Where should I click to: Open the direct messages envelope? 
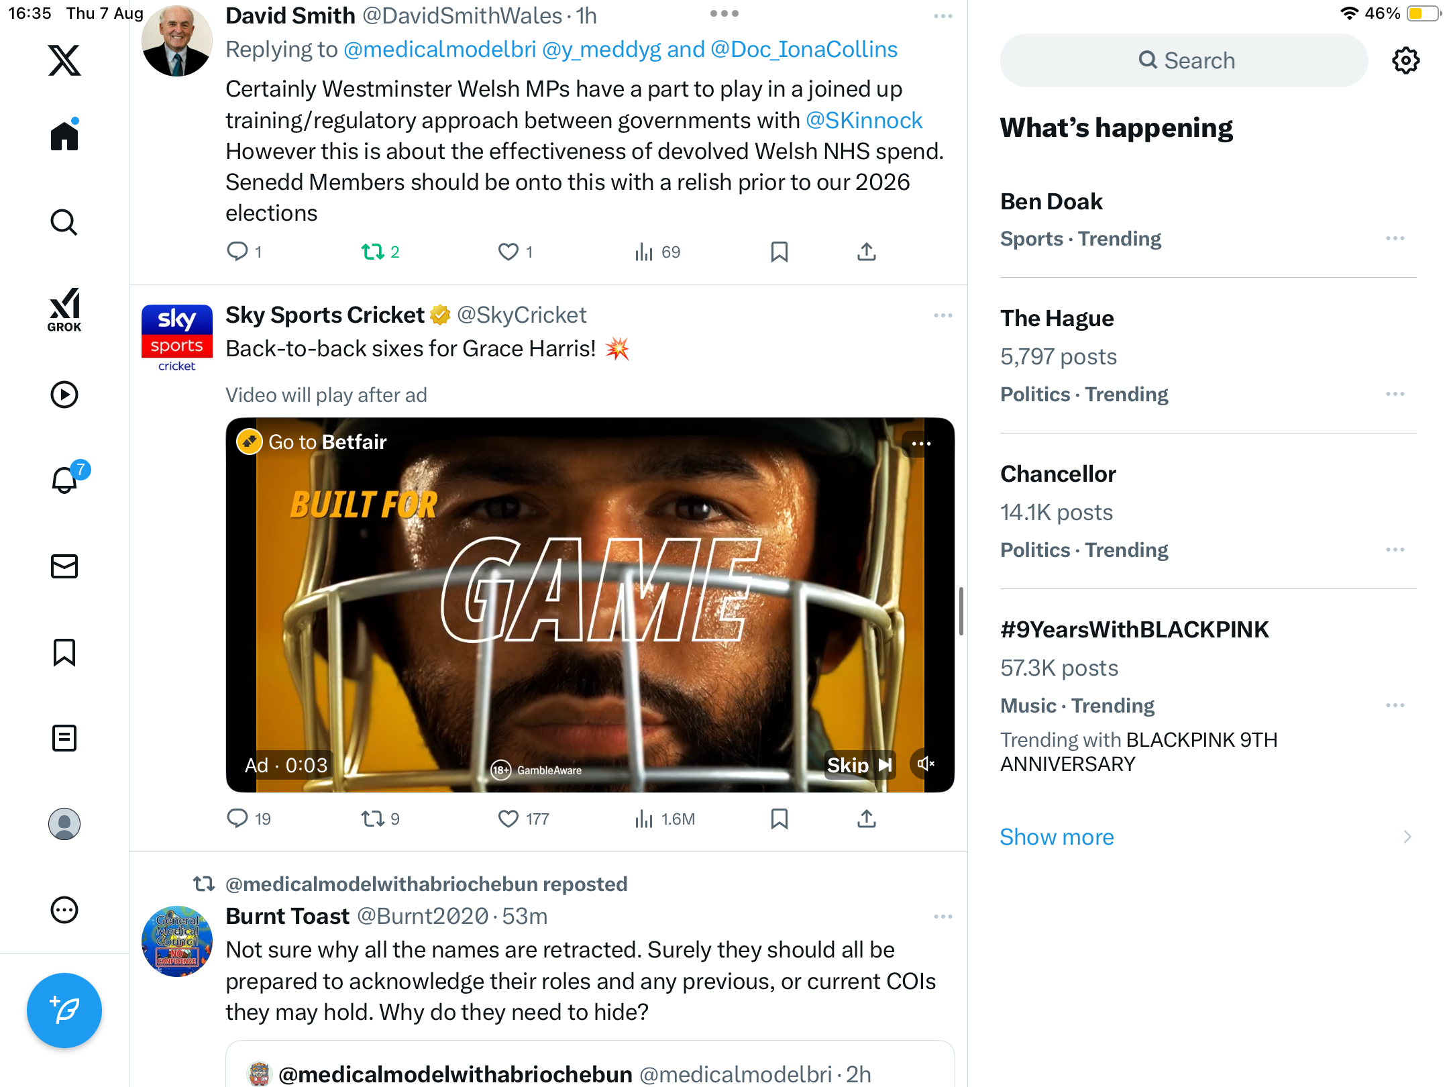[64, 566]
